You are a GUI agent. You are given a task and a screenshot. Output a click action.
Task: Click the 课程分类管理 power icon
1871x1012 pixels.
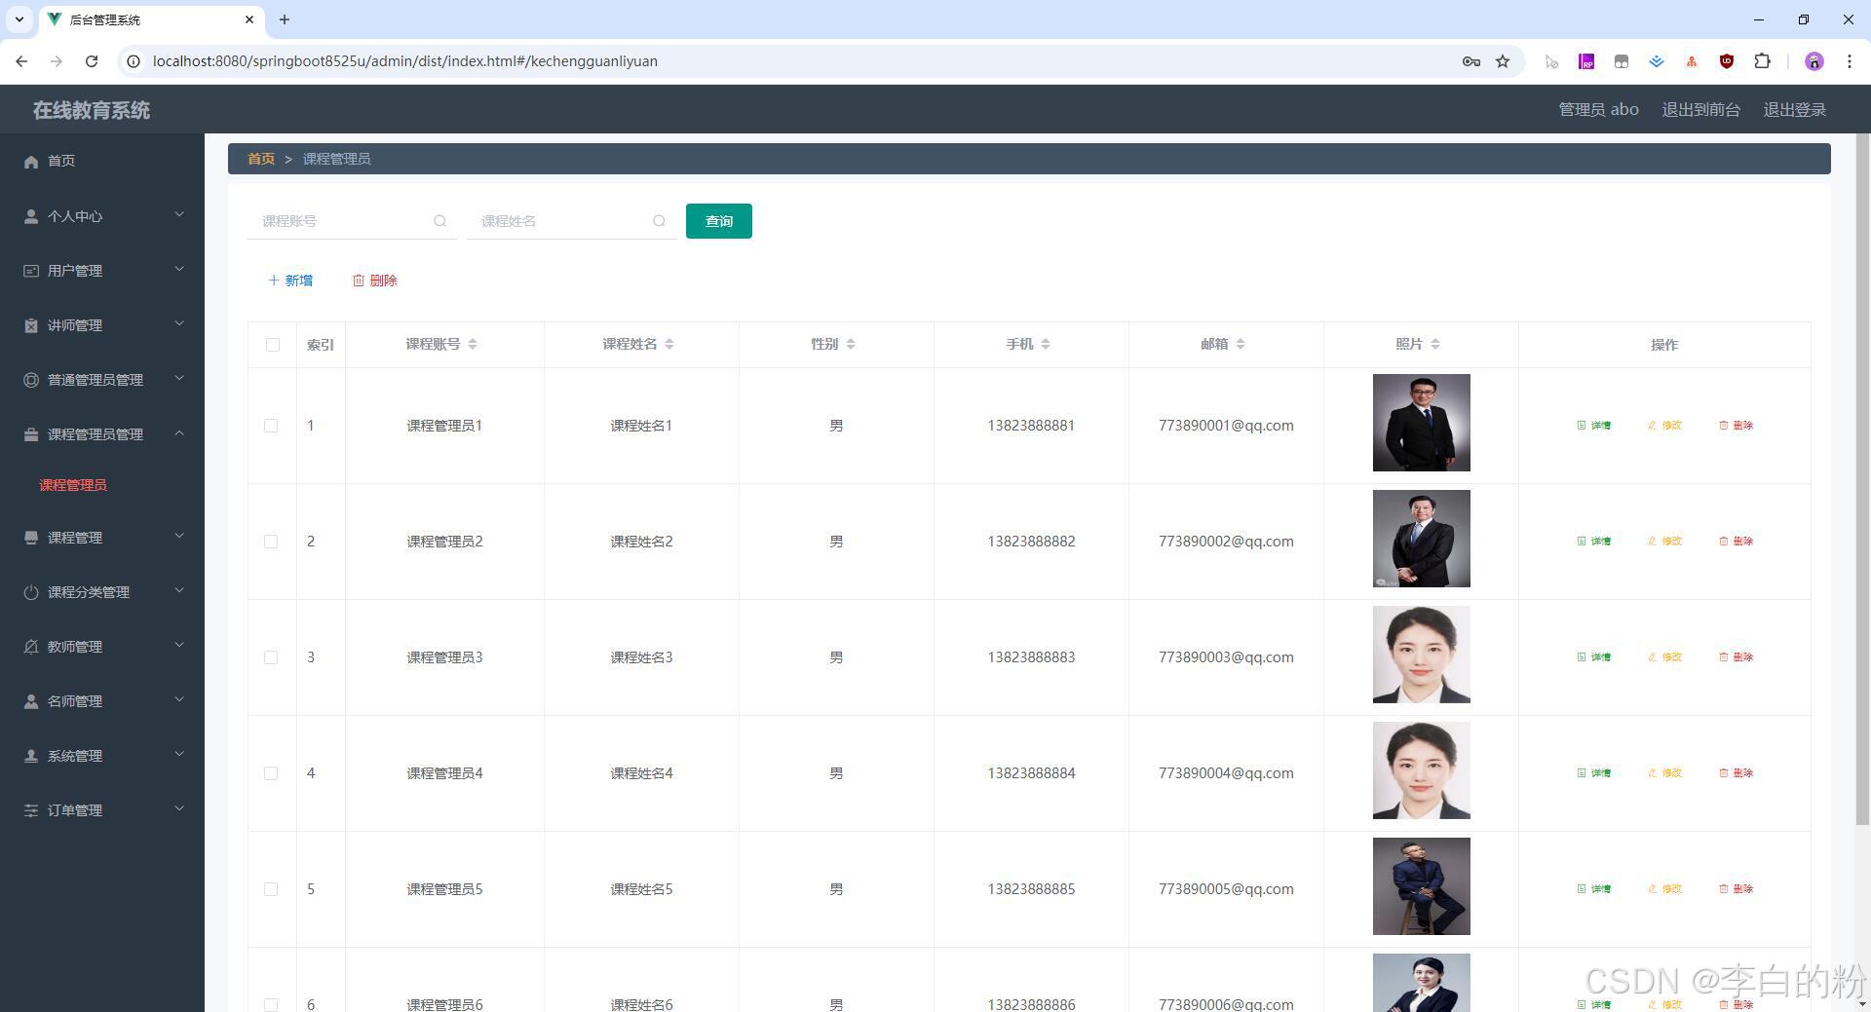pyautogui.click(x=31, y=592)
